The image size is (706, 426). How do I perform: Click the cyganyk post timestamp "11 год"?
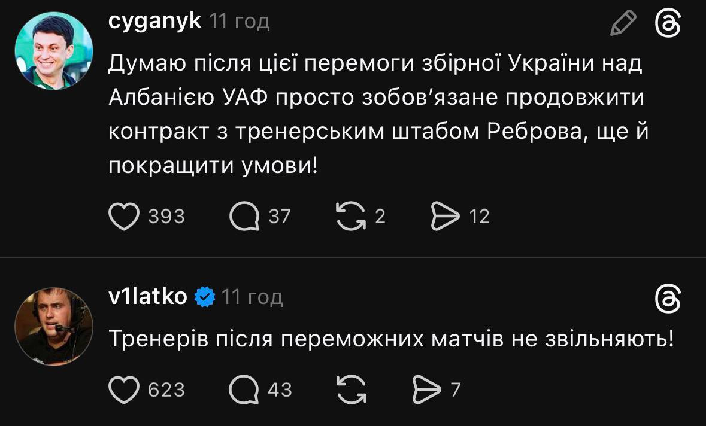(x=240, y=22)
